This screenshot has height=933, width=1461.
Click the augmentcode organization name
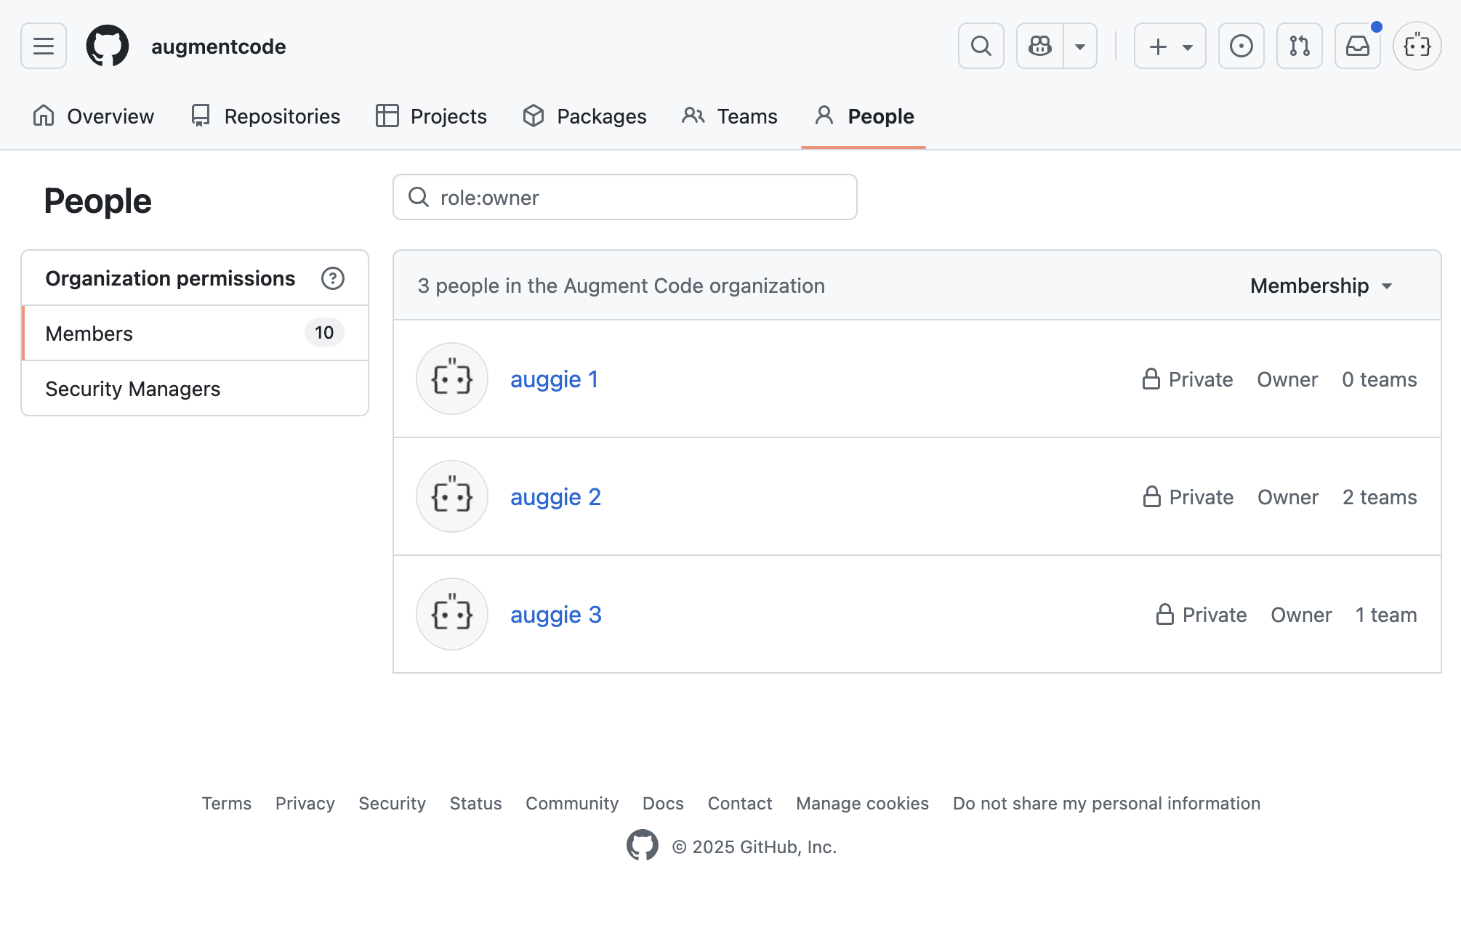click(219, 47)
